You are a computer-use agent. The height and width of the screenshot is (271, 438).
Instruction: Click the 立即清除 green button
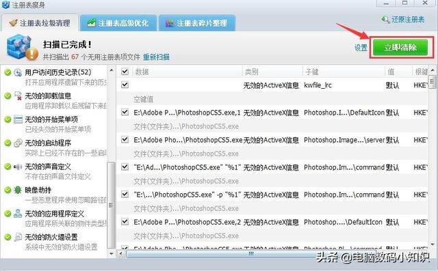pos(400,47)
